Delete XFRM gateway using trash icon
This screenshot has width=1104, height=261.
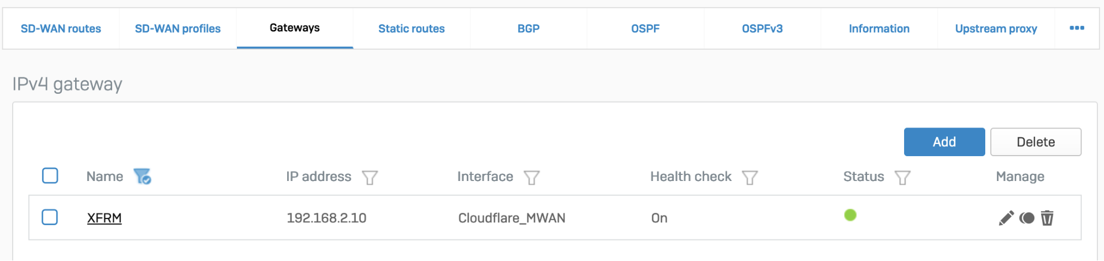[1047, 218]
